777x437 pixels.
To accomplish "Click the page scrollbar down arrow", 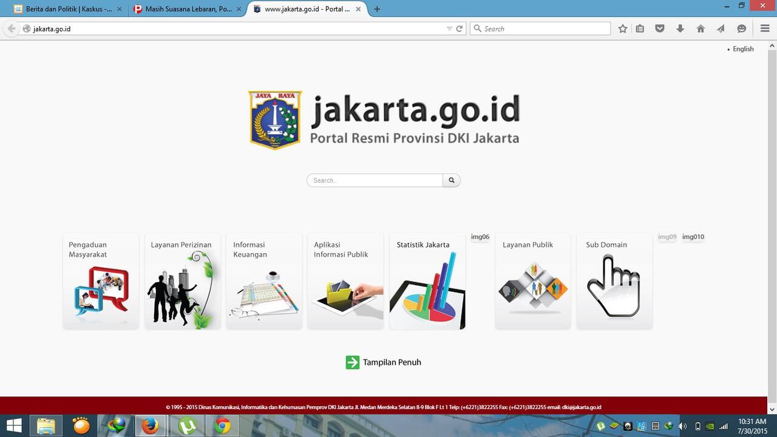I will 772,410.
